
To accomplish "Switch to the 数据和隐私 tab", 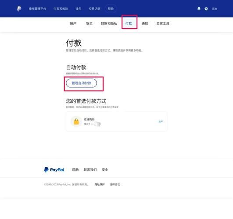I will click(x=109, y=24).
